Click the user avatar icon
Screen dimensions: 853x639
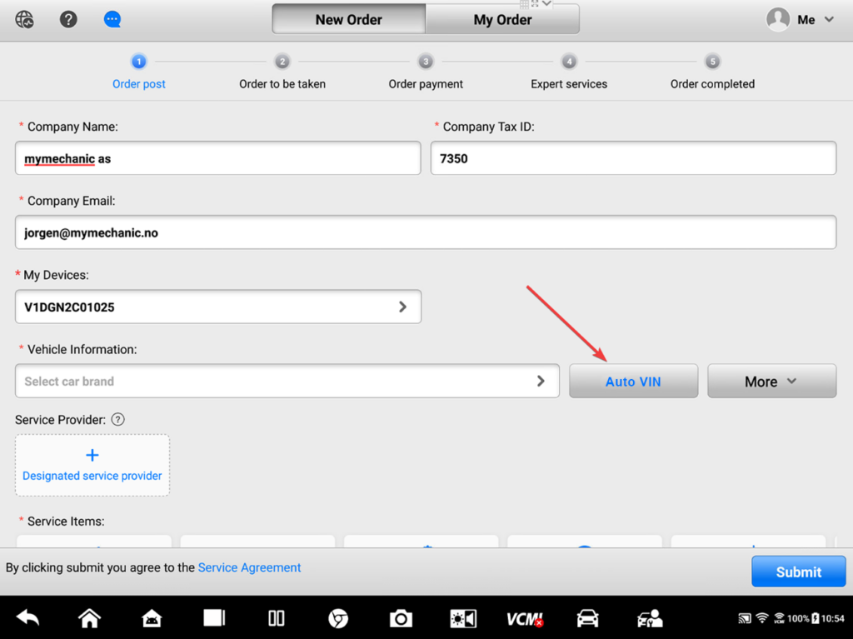click(778, 20)
